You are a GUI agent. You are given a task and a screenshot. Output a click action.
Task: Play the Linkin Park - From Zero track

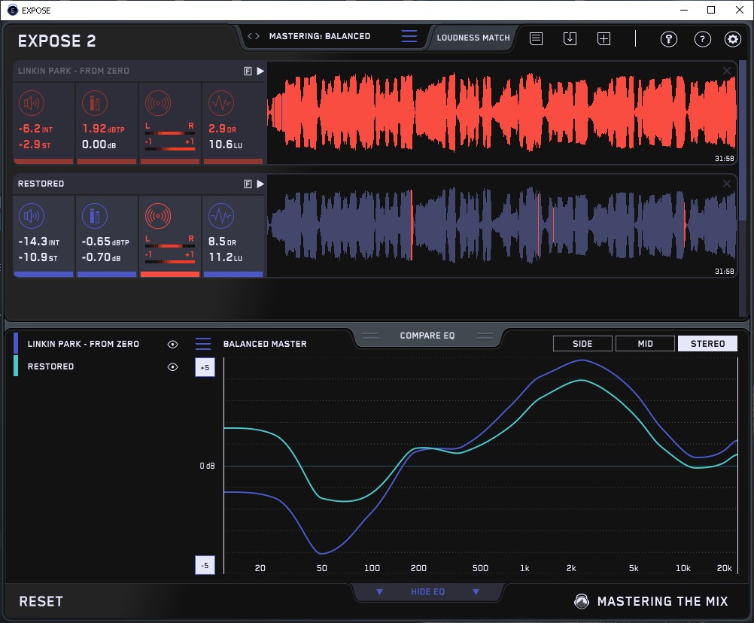tap(260, 71)
